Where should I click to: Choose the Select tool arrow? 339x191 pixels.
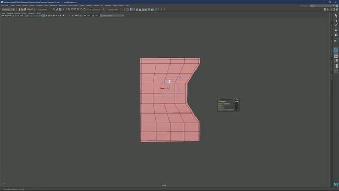pyautogui.click(x=336, y=15)
